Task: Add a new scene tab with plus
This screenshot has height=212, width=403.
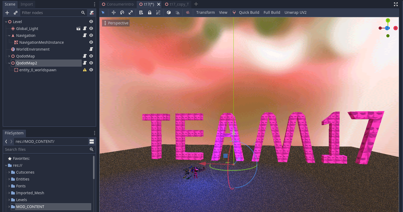Action: (196, 4)
